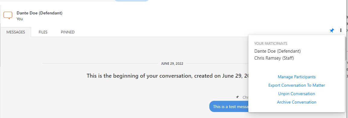This screenshot has height=118, width=348.
Task: Click the June 29, 2022 date divider
Action: (x=172, y=64)
